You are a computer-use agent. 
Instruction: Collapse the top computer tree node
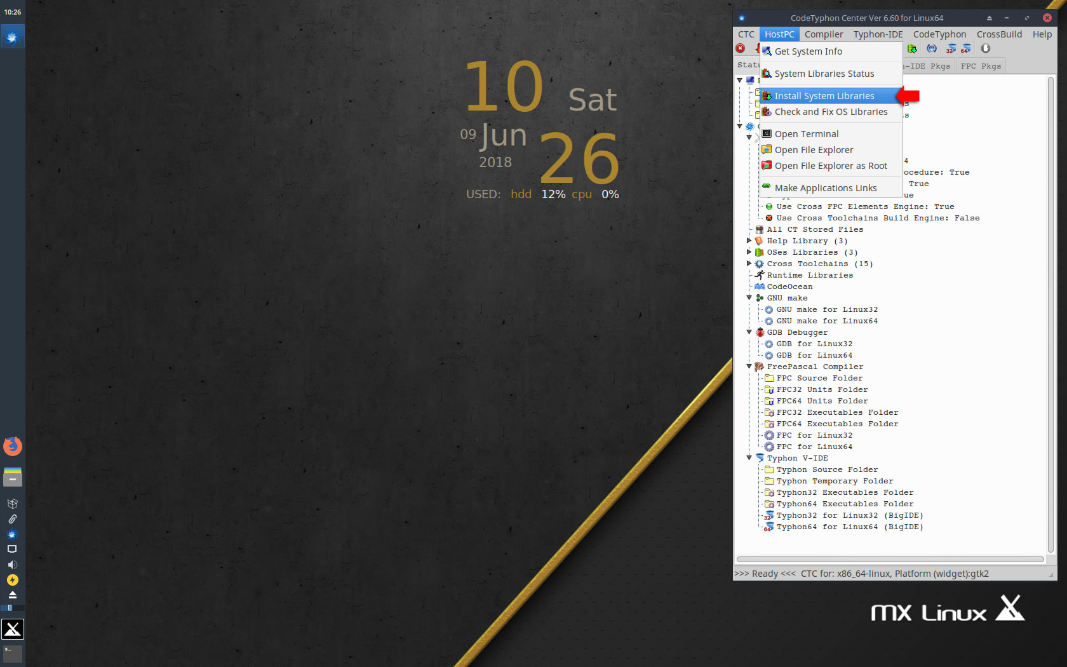click(x=739, y=81)
